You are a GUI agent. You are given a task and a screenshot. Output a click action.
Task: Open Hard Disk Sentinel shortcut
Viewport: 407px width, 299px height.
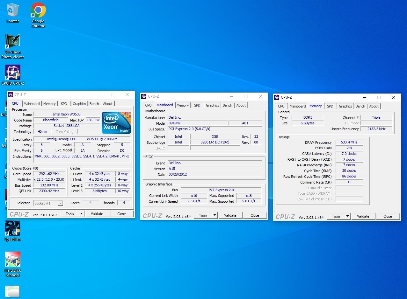click(x=13, y=264)
